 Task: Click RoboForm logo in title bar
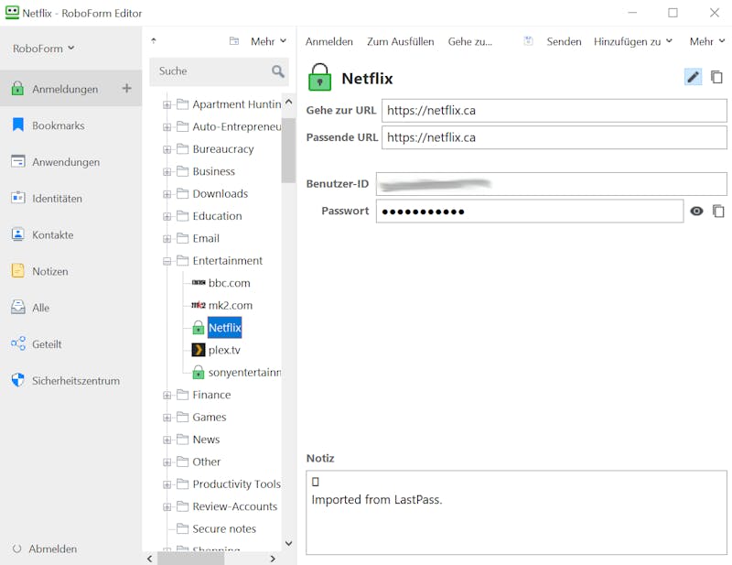(12, 13)
